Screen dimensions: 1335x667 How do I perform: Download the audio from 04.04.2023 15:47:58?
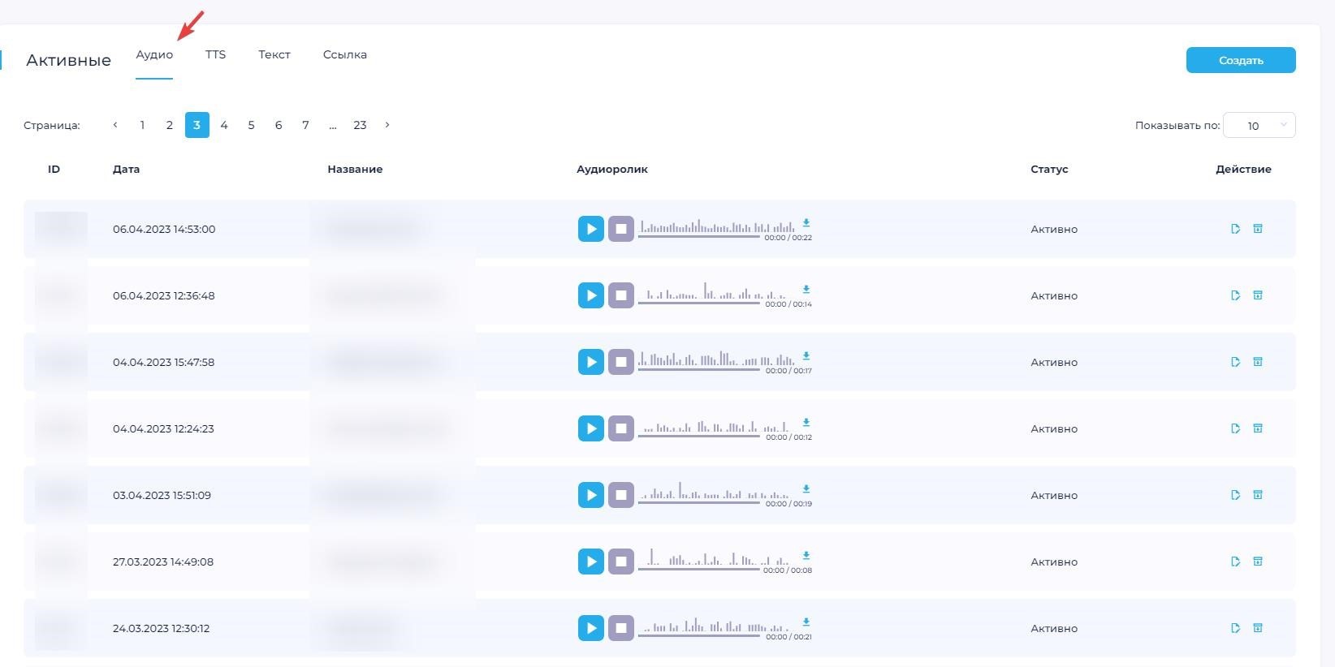pos(806,356)
